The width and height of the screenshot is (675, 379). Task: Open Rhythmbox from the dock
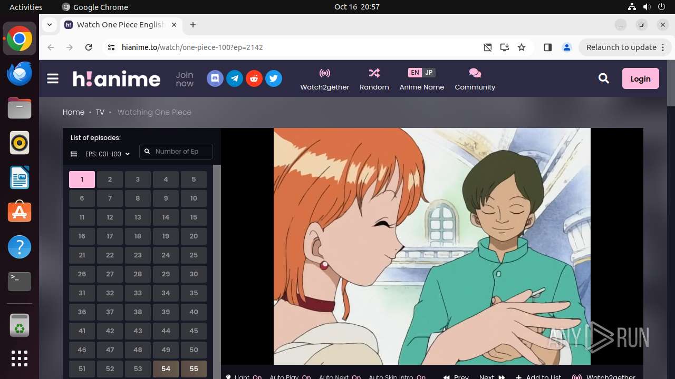[x=20, y=143]
